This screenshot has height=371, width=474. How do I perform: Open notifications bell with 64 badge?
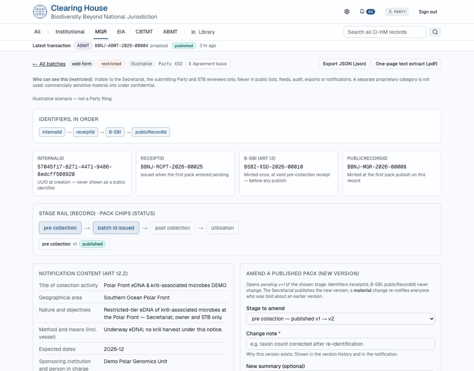click(367, 12)
